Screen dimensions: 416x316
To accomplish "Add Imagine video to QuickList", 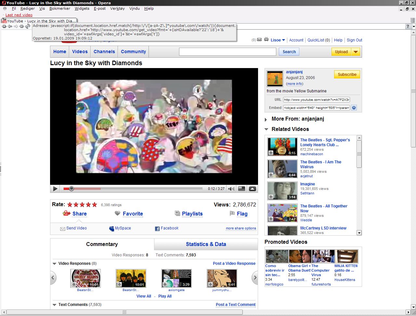I will [x=271, y=197].
